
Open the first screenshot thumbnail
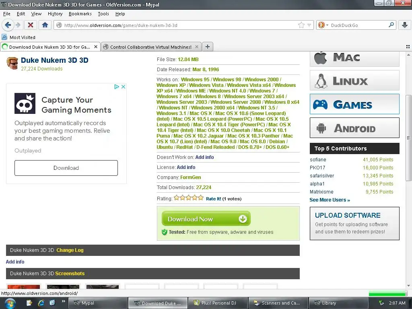pyautogui.click(x=24, y=286)
